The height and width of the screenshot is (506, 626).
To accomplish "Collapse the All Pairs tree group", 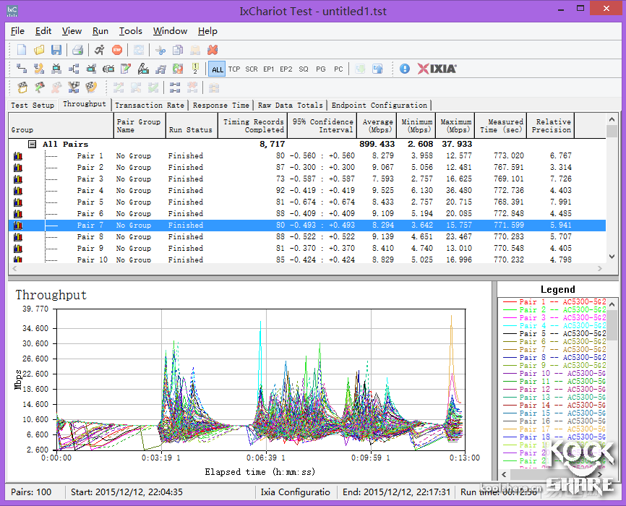I will pyautogui.click(x=33, y=144).
